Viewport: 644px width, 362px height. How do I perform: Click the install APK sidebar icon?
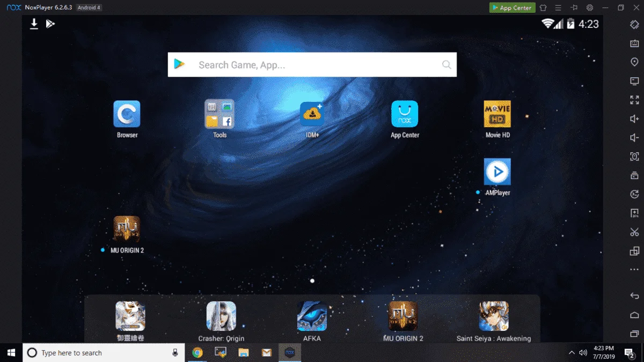(634, 213)
